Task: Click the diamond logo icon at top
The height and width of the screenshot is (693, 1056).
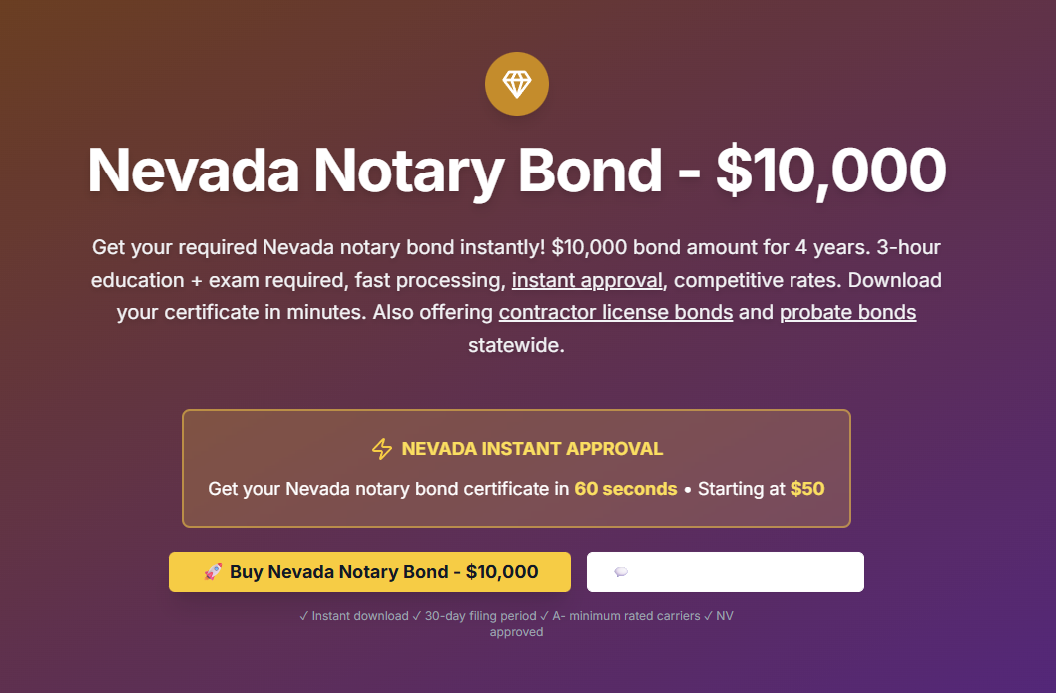Action: pos(516,84)
